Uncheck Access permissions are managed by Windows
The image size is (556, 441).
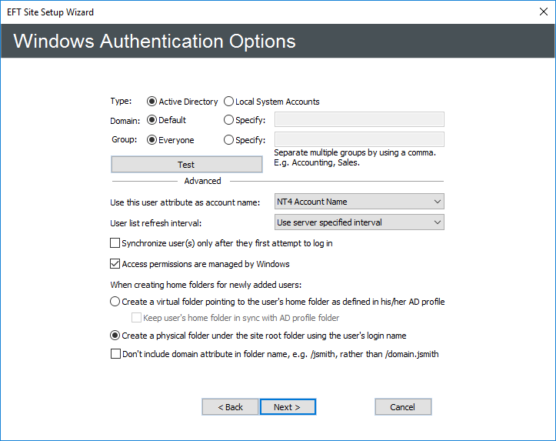click(x=116, y=264)
